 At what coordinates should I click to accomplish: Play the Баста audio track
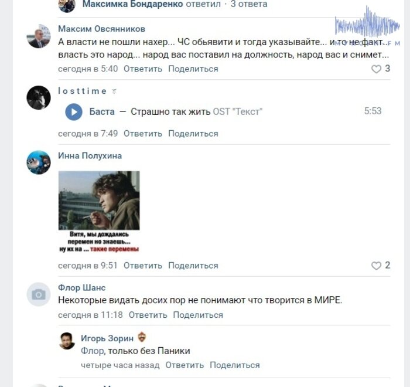tap(74, 112)
